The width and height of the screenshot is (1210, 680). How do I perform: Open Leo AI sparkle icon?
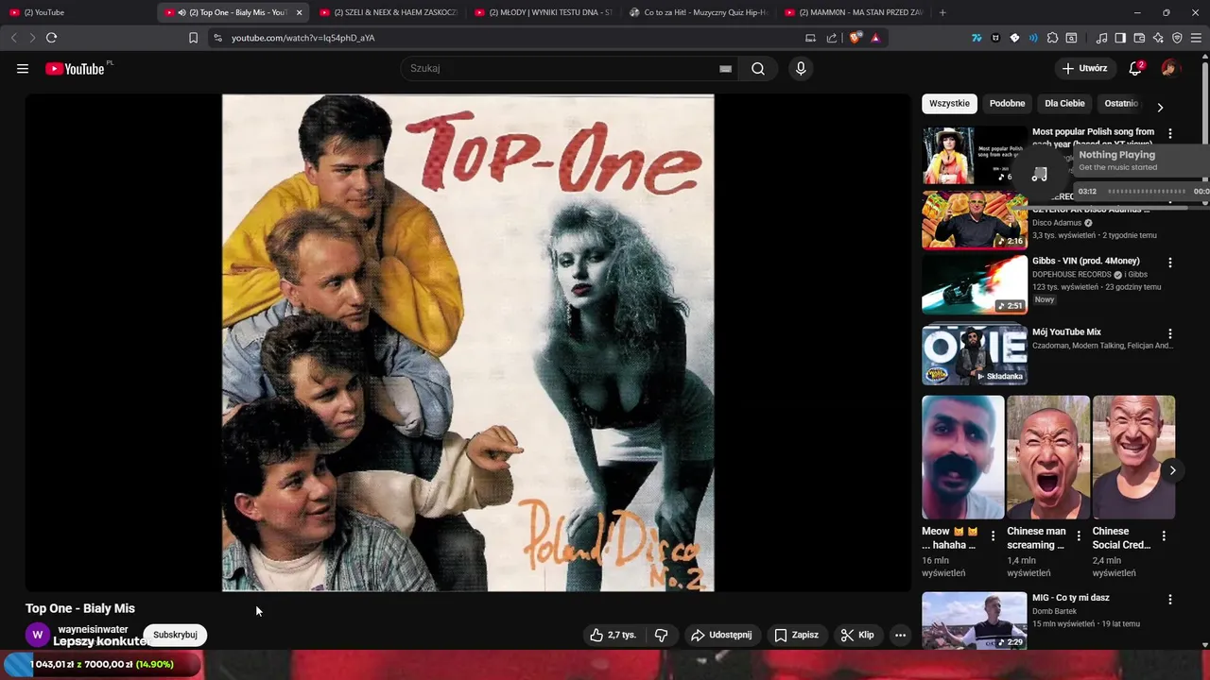(1158, 38)
